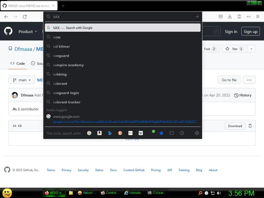Image resolution: width=264 pixels, height=198 pixels.
Task: Click inside the address bar with VAX
Action: (x=122, y=17)
